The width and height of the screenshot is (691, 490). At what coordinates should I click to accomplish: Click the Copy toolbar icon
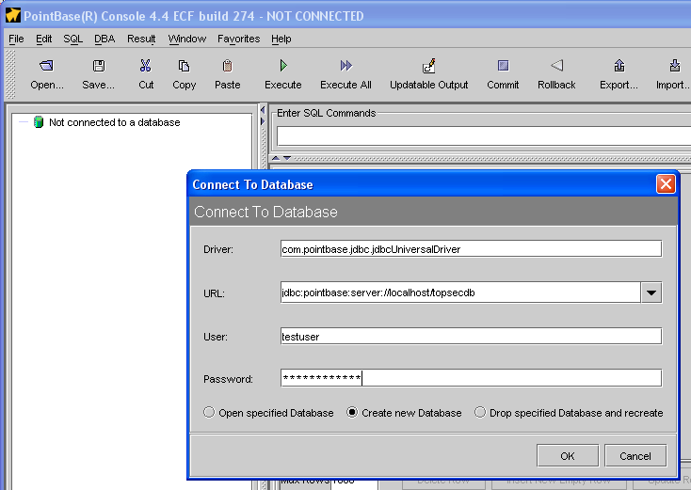[184, 66]
